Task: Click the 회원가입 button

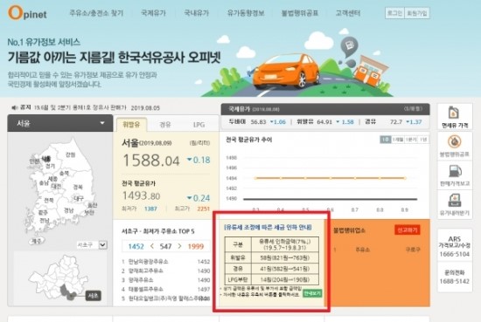Action: click(x=417, y=13)
